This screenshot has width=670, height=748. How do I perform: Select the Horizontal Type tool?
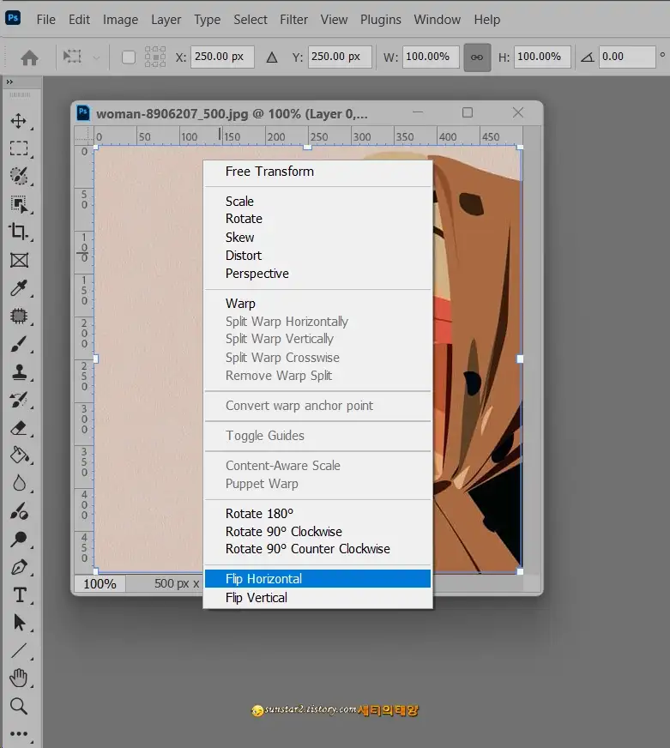point(19,594)
